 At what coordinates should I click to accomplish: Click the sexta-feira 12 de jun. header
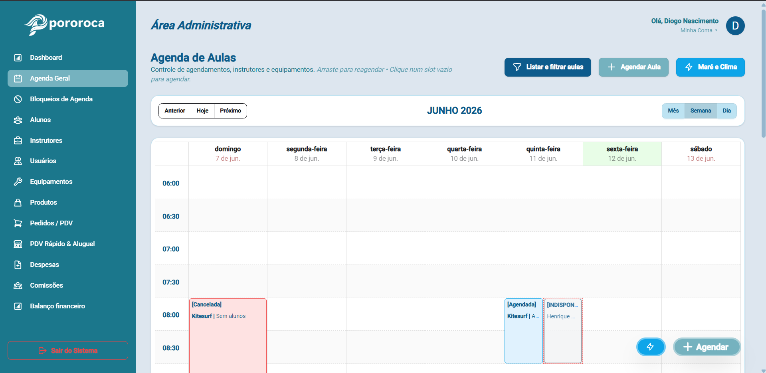622,154
